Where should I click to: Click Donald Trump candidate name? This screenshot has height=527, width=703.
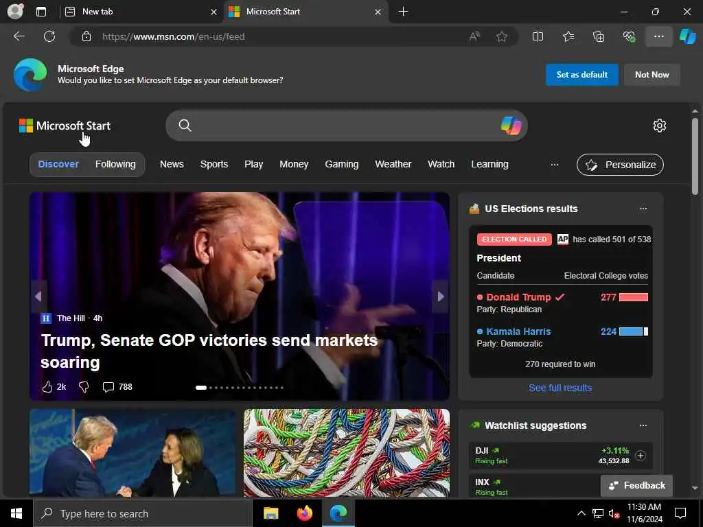[x=519, y=297]
